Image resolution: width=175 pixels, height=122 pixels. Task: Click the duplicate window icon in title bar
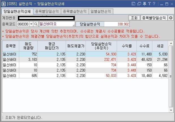139,4
